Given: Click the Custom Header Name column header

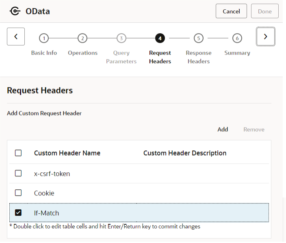Looking at the screenshot, I should (67, 153).
